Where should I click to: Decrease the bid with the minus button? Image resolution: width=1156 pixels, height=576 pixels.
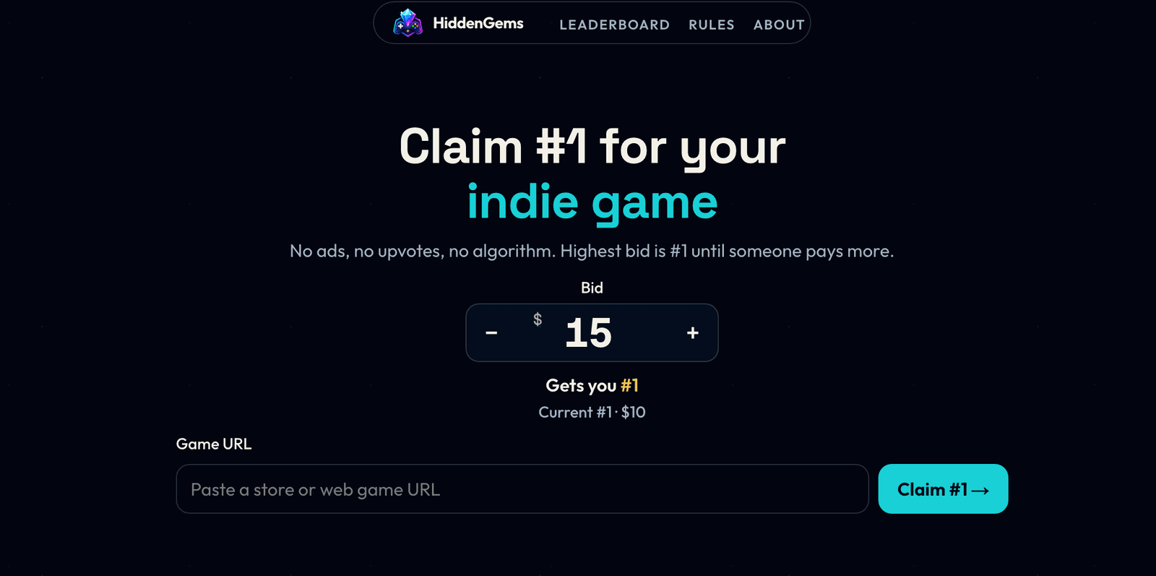click(491, 332)
